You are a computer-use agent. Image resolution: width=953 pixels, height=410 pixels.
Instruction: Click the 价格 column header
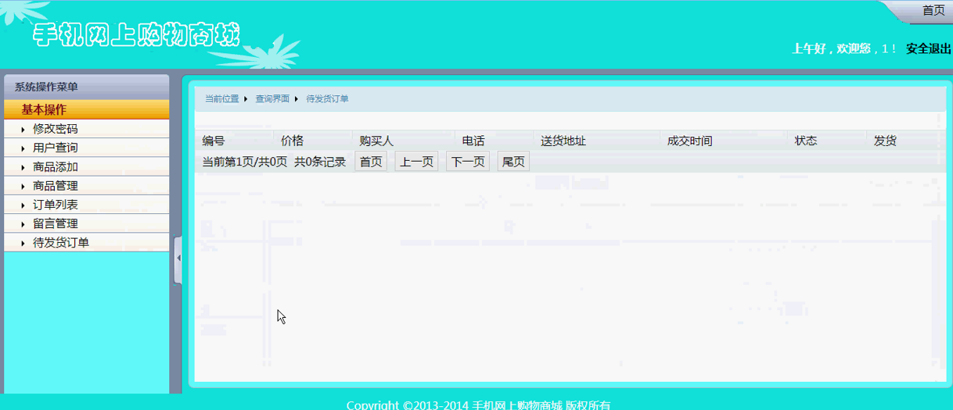292,141
